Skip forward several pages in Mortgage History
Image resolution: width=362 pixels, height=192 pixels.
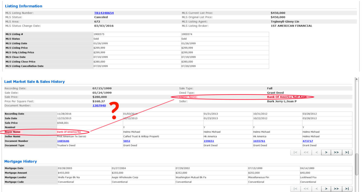coord(336,189)
